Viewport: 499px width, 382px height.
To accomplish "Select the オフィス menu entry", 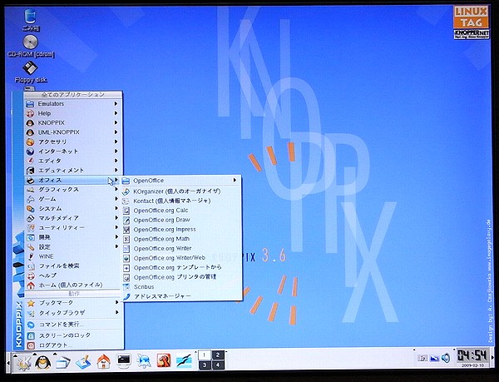I will (x=73, y=180).
